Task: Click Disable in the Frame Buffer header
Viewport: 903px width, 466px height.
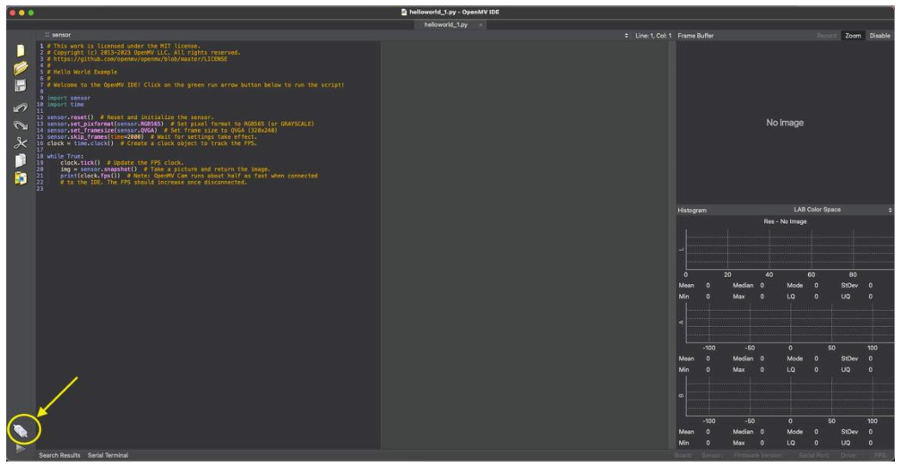Action: coord(880,36)
